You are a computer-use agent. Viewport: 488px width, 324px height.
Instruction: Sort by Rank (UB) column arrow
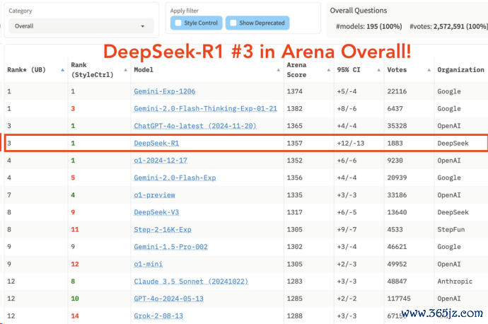[x=62, y=70]
